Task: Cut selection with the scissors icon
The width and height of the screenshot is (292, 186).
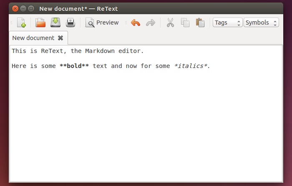Action: 170,23
